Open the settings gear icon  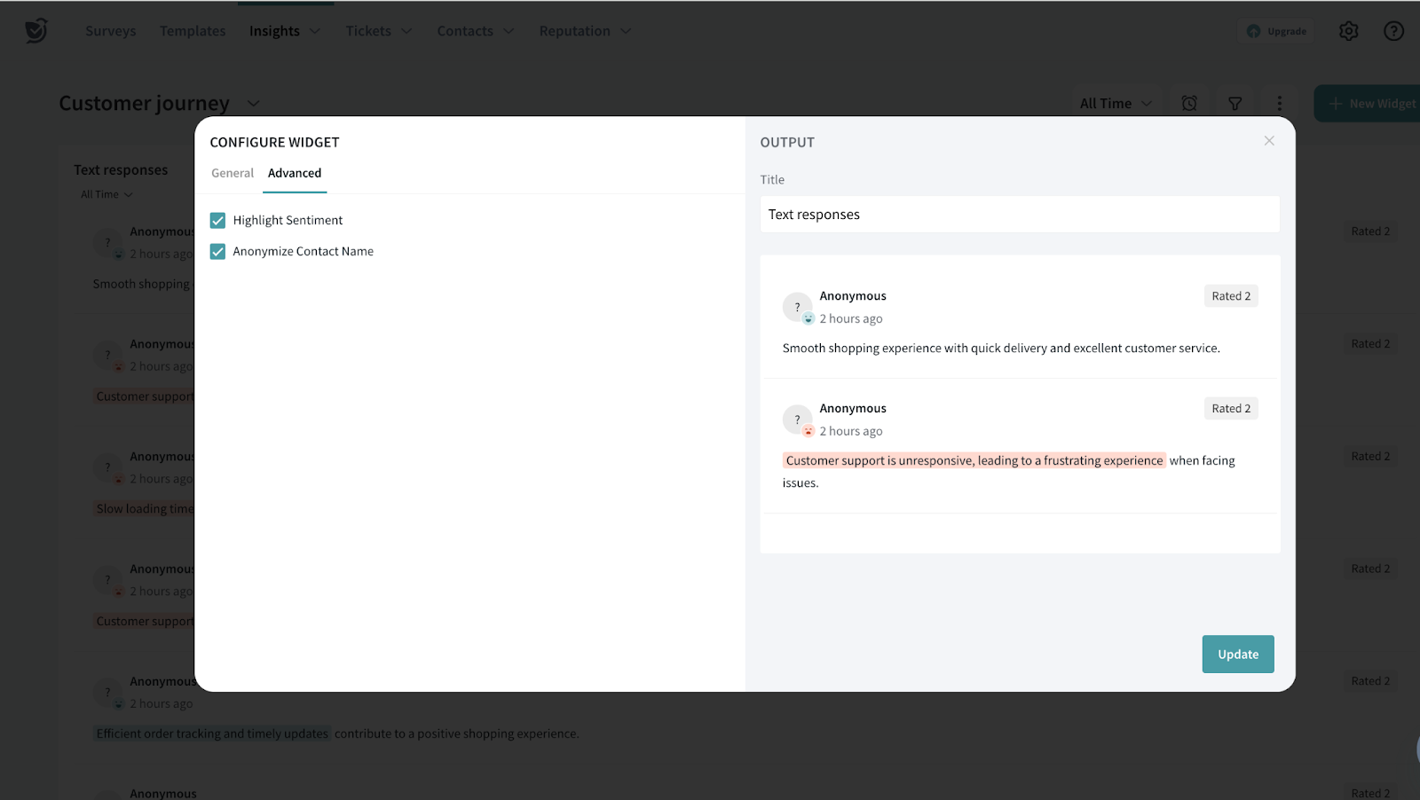click(x=1348, y=31)
